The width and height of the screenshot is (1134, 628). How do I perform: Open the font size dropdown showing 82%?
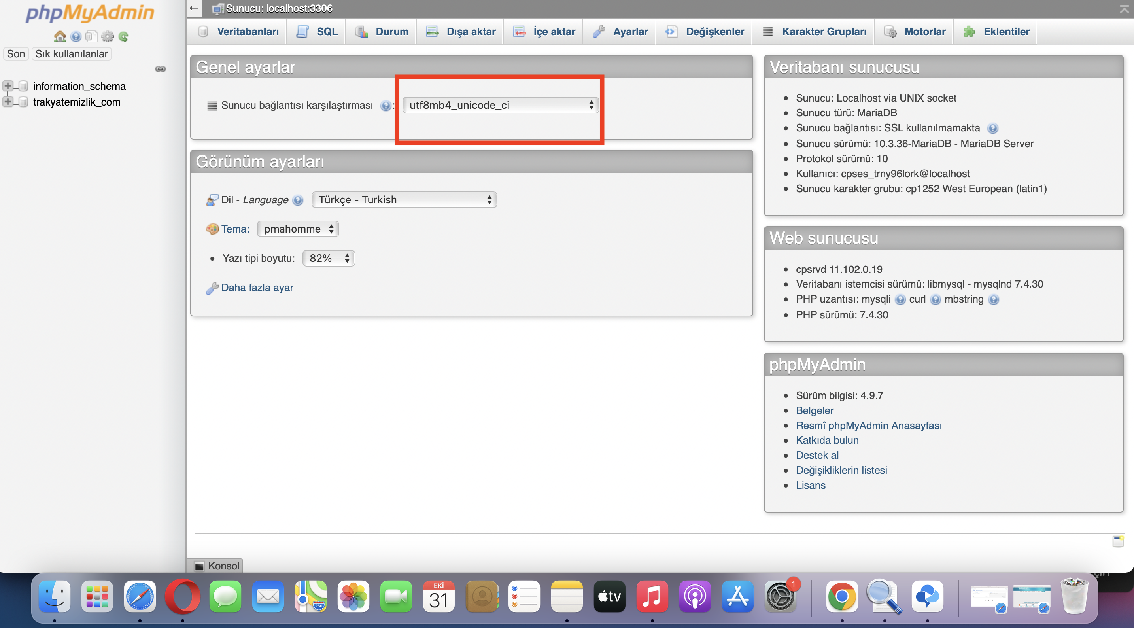tap(329, 259)
